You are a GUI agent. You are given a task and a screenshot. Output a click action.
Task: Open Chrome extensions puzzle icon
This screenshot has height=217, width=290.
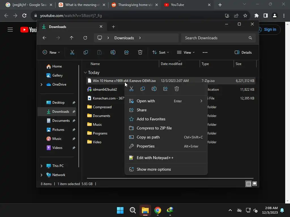click(257, 16)
